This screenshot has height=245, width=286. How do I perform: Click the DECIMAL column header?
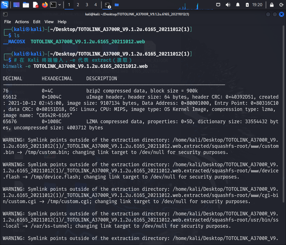tap(13, 79)
